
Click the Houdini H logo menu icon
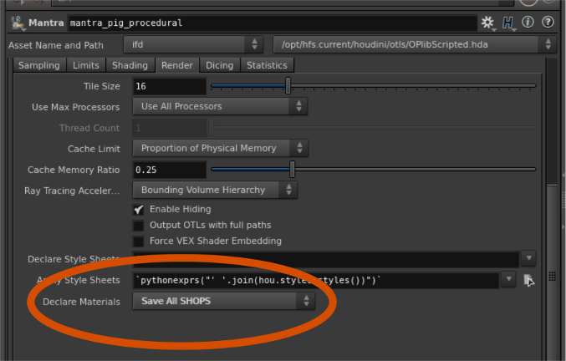(x=508, y=23)
